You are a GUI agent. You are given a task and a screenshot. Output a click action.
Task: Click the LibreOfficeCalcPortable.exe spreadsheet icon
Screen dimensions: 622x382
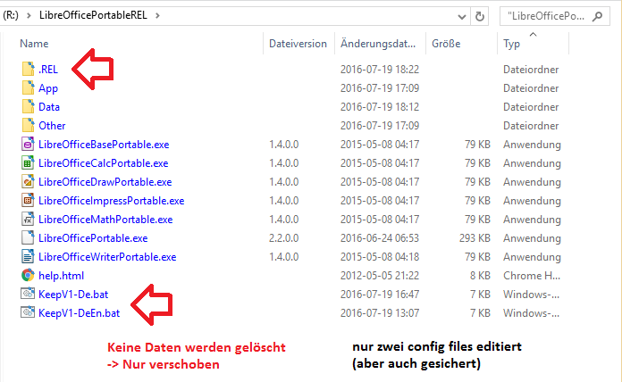[28, 162]
